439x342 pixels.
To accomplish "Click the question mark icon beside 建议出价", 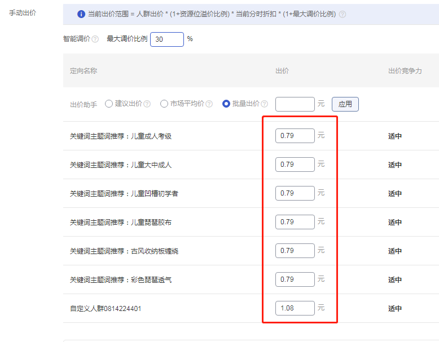I will [x=147, y=104].
